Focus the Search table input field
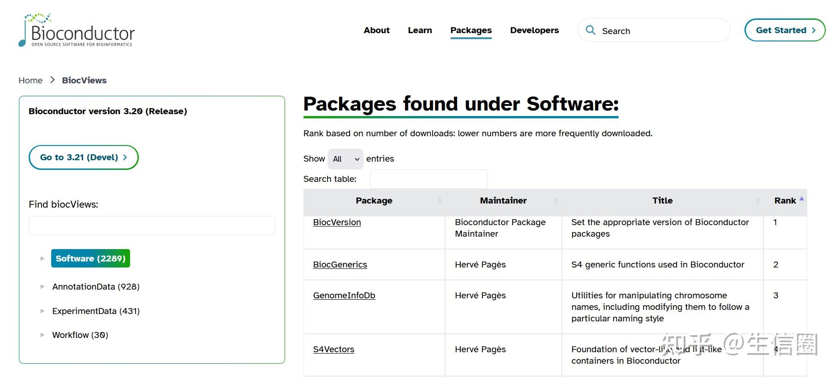840x378 pixels. (x=428, y=179)
